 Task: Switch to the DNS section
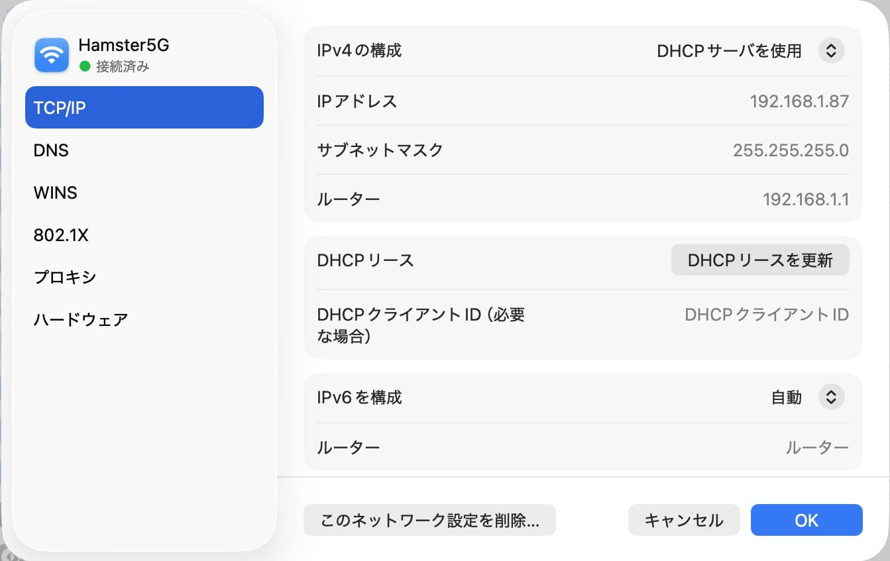point(52,150)
